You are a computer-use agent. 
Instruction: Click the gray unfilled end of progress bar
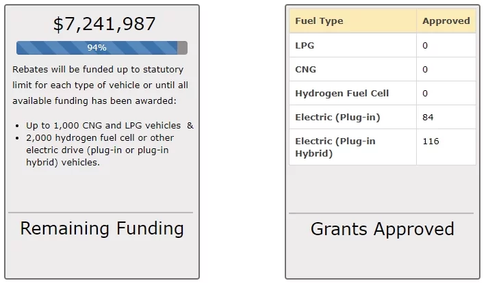click(x=182, y=48)
